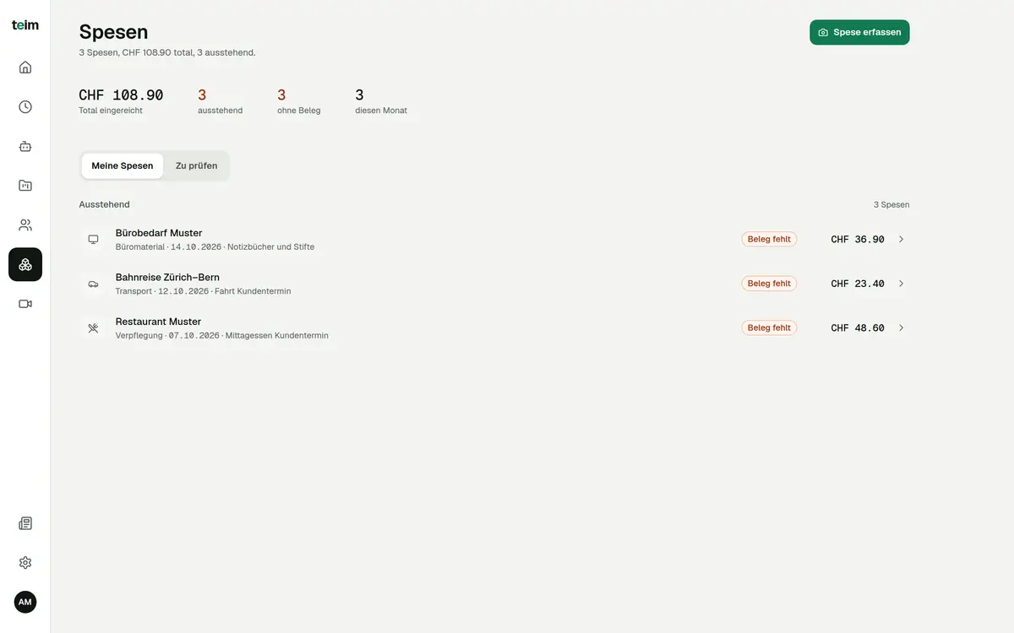Select the active expenses sidebar icon
Viewport: 1014px width, 633px height.
25,264
